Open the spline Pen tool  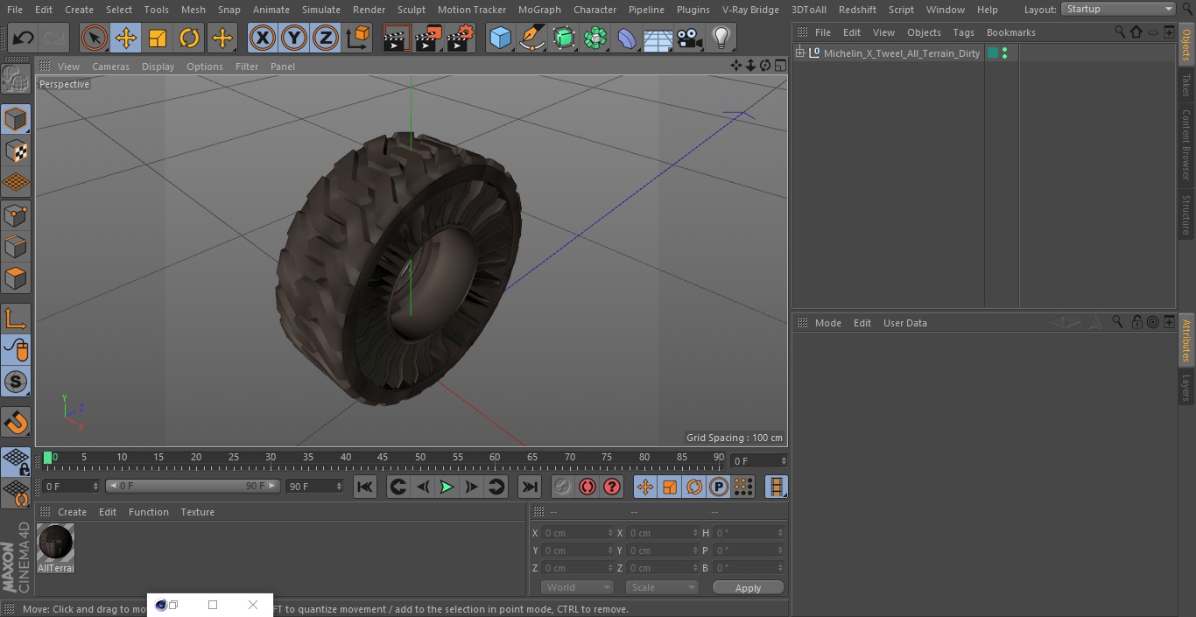pyautogui.click(x=532, y=39)
